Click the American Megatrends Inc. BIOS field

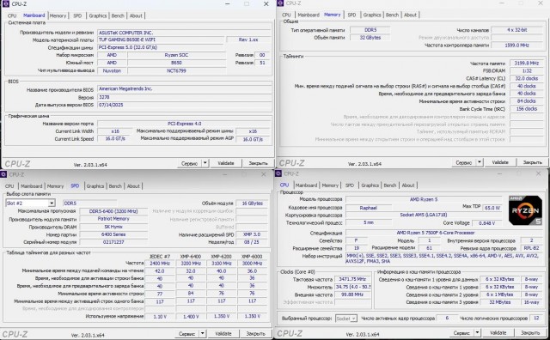(x=185, y=88)
